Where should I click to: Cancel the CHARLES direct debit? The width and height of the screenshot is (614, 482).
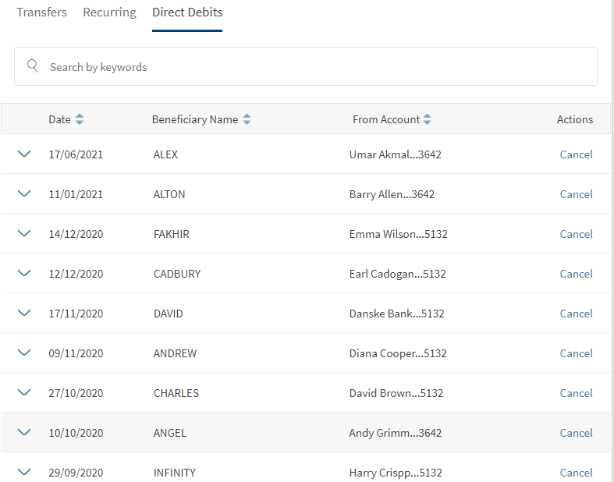coord(576,393)
